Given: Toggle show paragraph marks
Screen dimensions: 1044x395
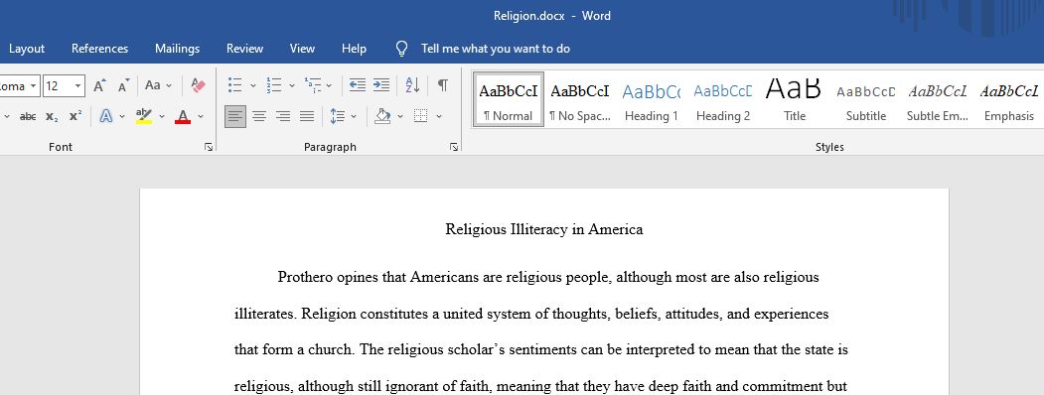Looking at the screenshot, I should (x=443, y=85).
